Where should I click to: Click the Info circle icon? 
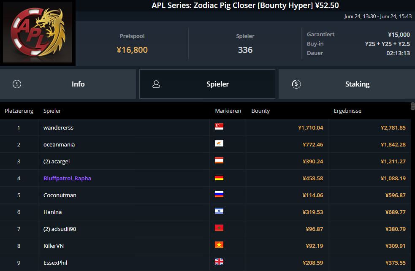[x=17, y=84]
